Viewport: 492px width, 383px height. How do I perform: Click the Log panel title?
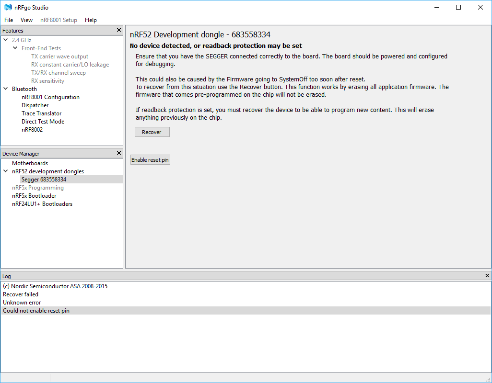click(7, 276)
